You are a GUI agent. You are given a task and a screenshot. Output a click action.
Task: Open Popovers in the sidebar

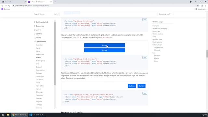click(x=39, y=98)
